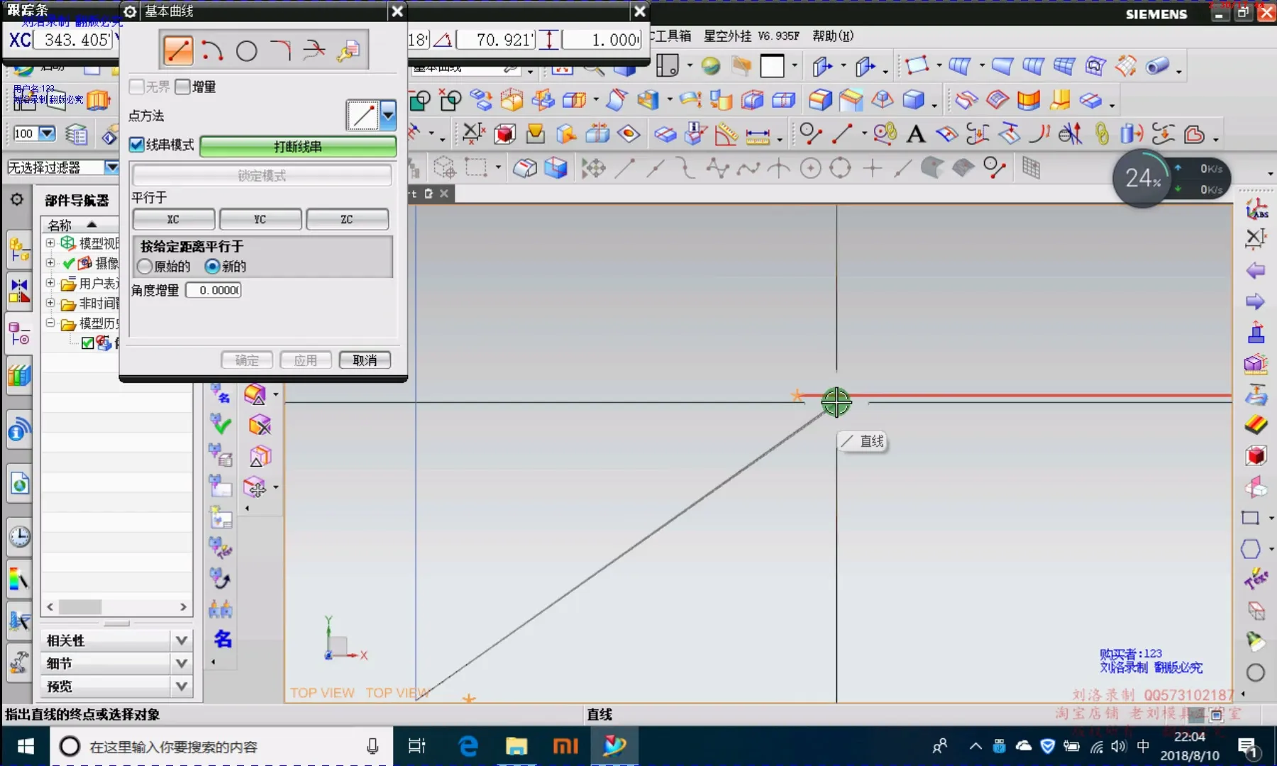1277x766 pixels.
Task: Click the 取消 button in the dialog
Action: click(x=365, y=360)
